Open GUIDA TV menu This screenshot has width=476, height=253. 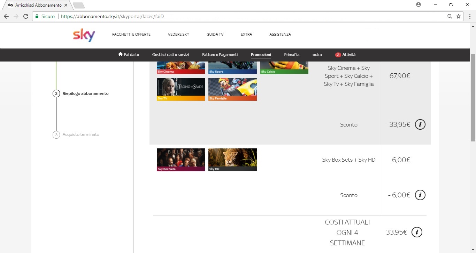pyautogui.click(x=215, y=34)
